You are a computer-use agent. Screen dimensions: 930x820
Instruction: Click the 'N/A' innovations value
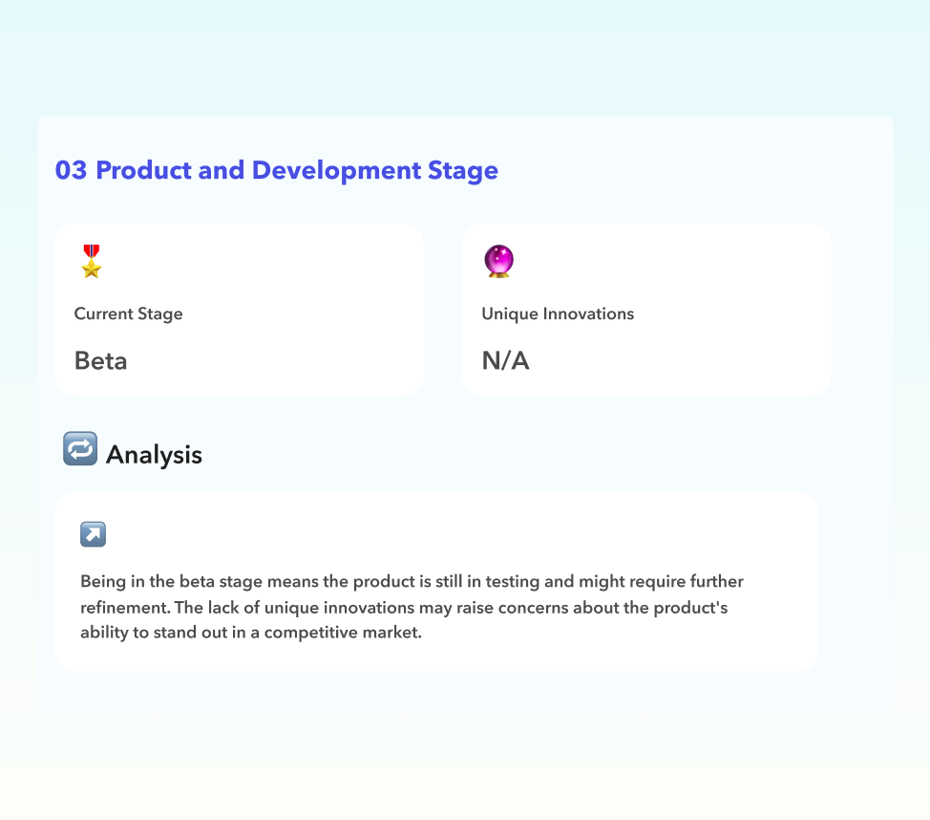505,360
